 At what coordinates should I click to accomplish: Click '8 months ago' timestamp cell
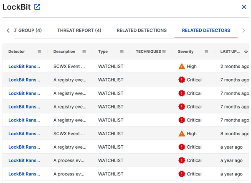coord(235,134)
